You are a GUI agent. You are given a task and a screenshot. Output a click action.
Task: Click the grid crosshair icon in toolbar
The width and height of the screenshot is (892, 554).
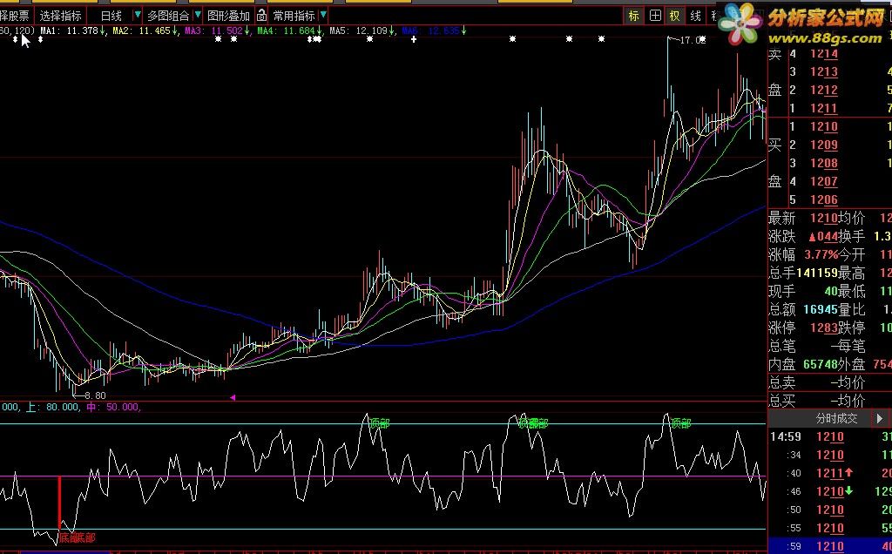pyautogui.click(x=655, y=16)
